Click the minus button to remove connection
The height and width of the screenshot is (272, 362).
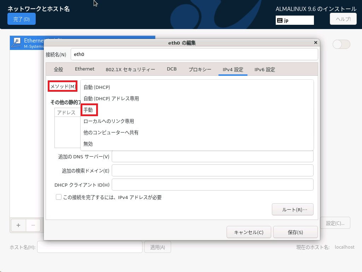tap(33, 225)
